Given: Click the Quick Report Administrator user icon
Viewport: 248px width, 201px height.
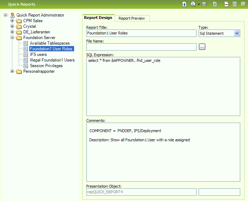Looking at the screenshot, I should (x=12, y=15).
